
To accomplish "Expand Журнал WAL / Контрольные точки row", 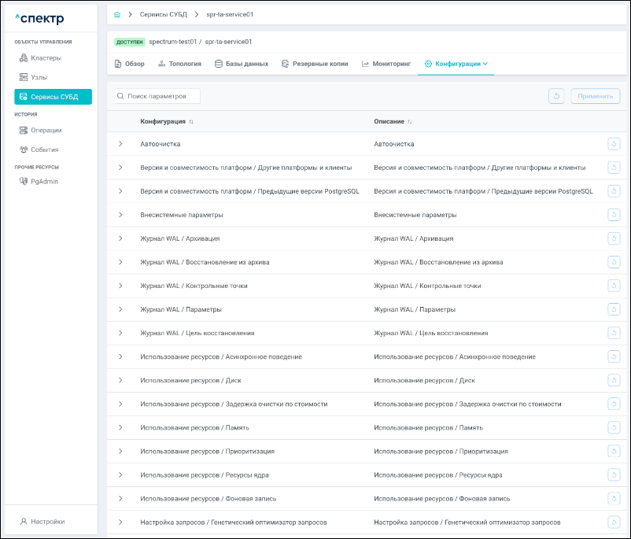I will pyautogui.click(x=120, y=286).
